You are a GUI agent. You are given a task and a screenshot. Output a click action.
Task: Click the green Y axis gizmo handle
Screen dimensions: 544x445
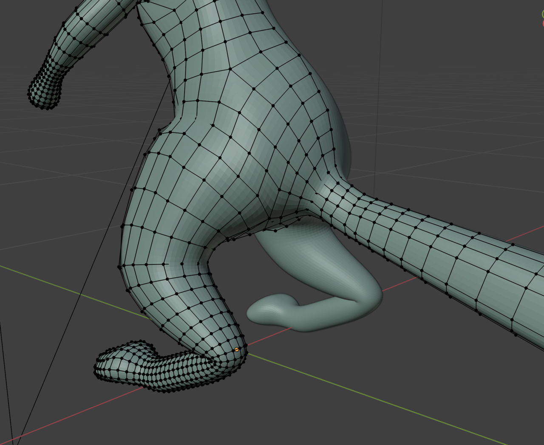click(x=543, y=14)
